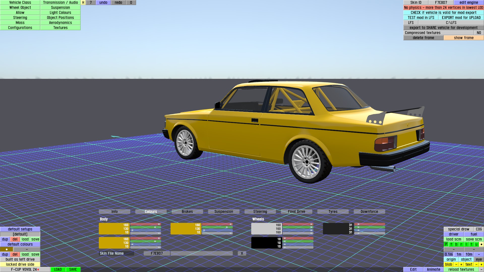Click the green SAVE button

point(73,269)
